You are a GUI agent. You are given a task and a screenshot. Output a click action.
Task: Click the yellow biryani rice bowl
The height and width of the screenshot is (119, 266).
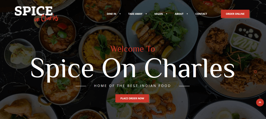pyautogui.click(x=102, y=49)
